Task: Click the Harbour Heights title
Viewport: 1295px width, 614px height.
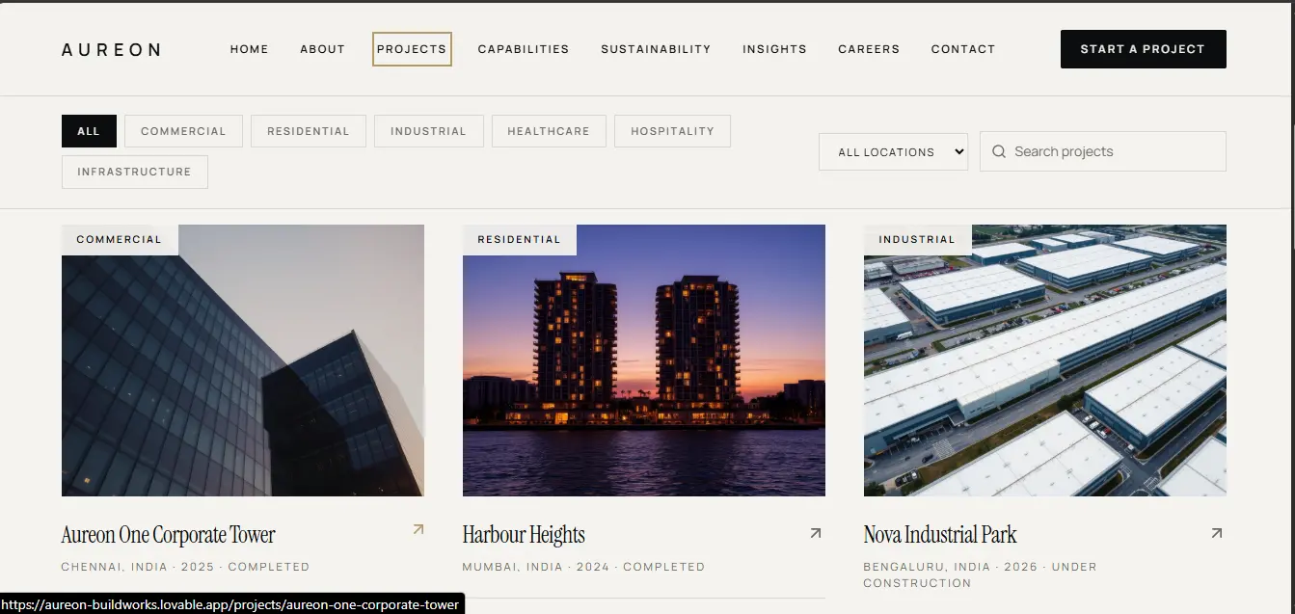Action: coord(524,534)
